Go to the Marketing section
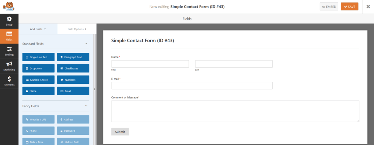 (x=9, y=66)
